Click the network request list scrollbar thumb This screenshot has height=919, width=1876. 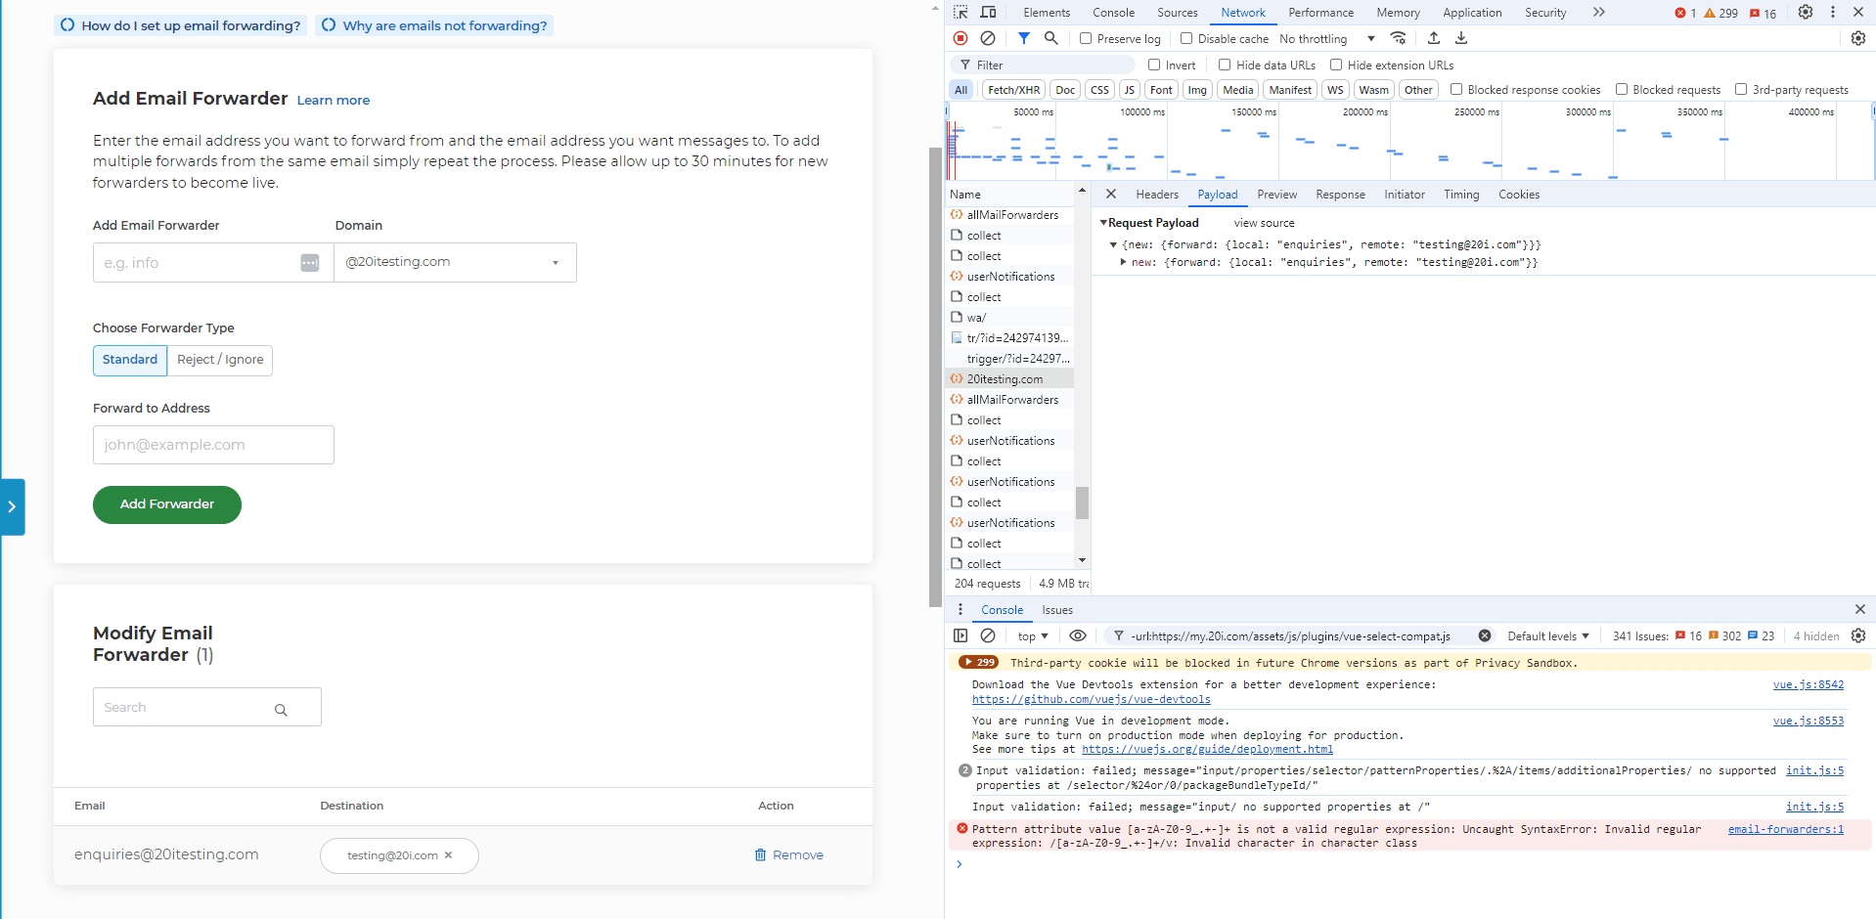pyautogui.click(x=1082, y=503)
